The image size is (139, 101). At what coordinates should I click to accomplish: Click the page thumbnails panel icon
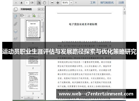[x=16, y=9]
